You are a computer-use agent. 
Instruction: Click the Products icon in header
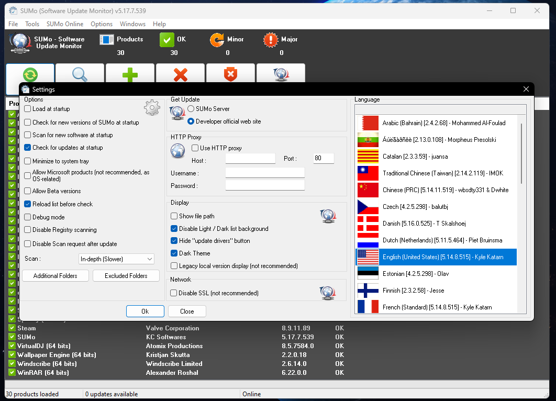pyautogui.click(x=106, y=39)
